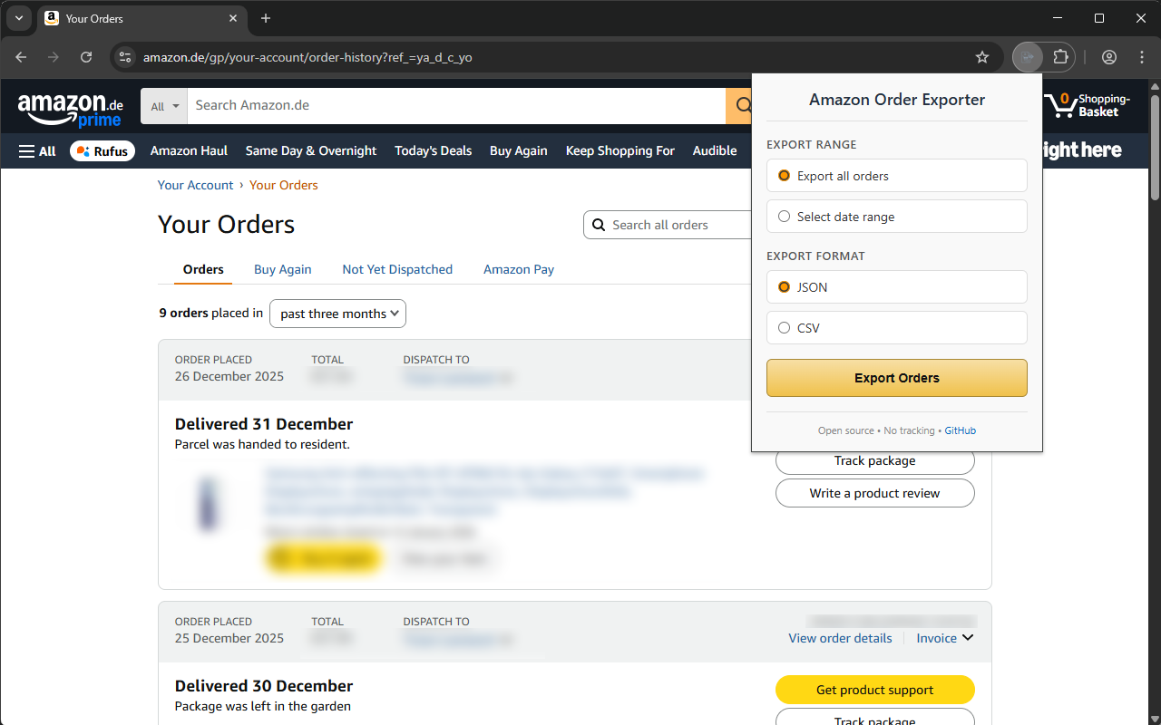
Task: Reload the page with refresh icon
Action: pyautogui.click(x=86, y=57)
